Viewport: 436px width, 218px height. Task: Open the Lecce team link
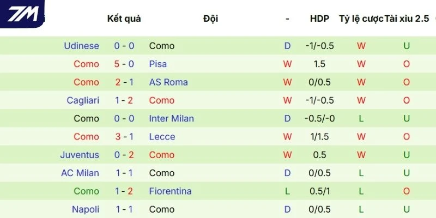tap(162, 137)
